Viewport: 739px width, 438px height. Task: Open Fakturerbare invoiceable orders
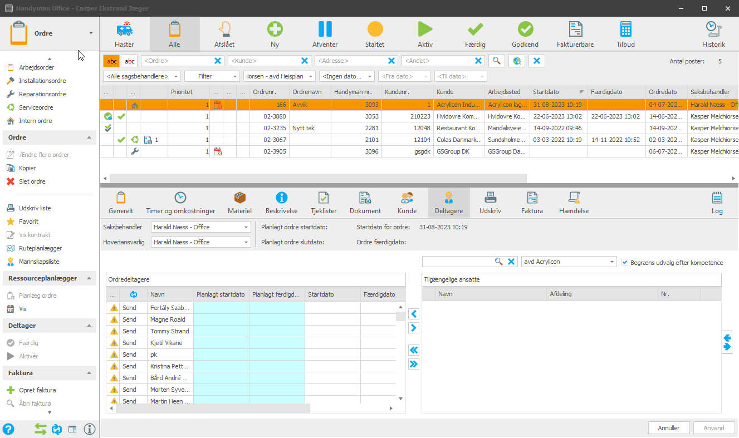point(575,34)
